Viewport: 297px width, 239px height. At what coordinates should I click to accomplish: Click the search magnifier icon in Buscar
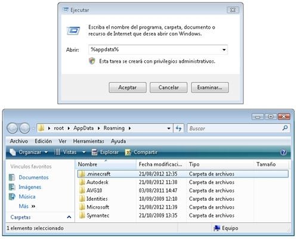(285, 128)
